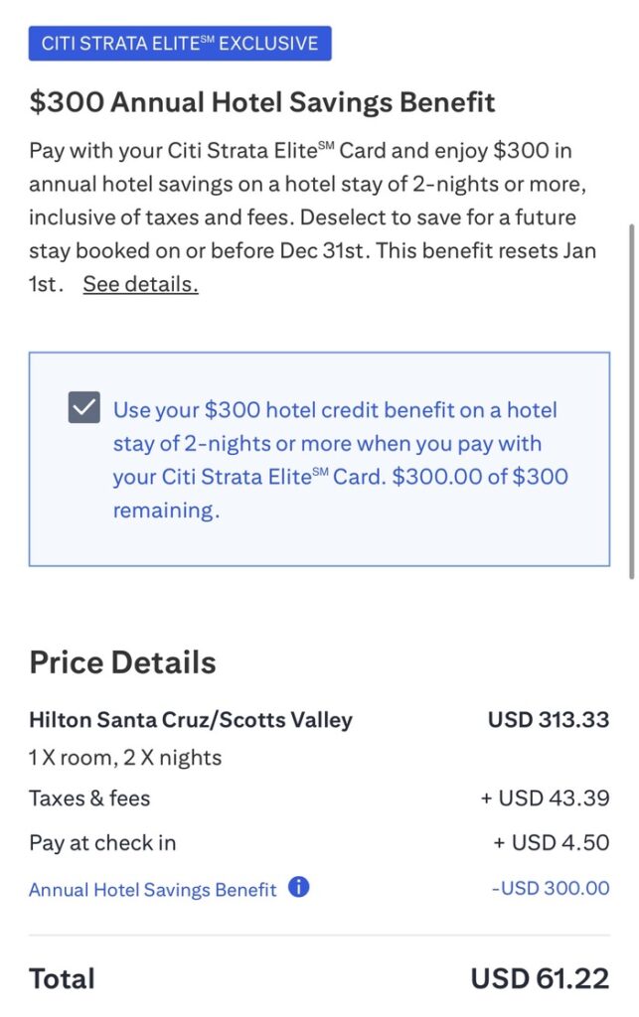This screenshot has height=1017, width=639.
Task: Click the $300 Annual Hotel Savings Benefit heading
Action: (261, 102)
